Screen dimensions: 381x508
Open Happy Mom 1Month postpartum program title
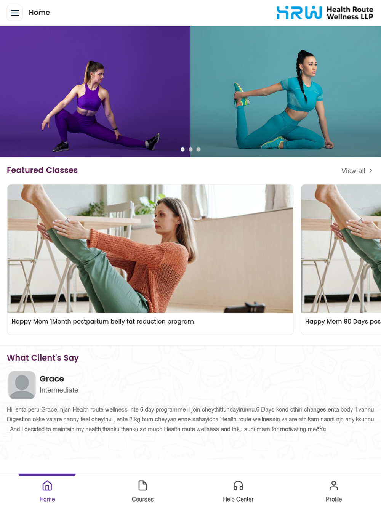pyautogui.click(x=102, y=321)
